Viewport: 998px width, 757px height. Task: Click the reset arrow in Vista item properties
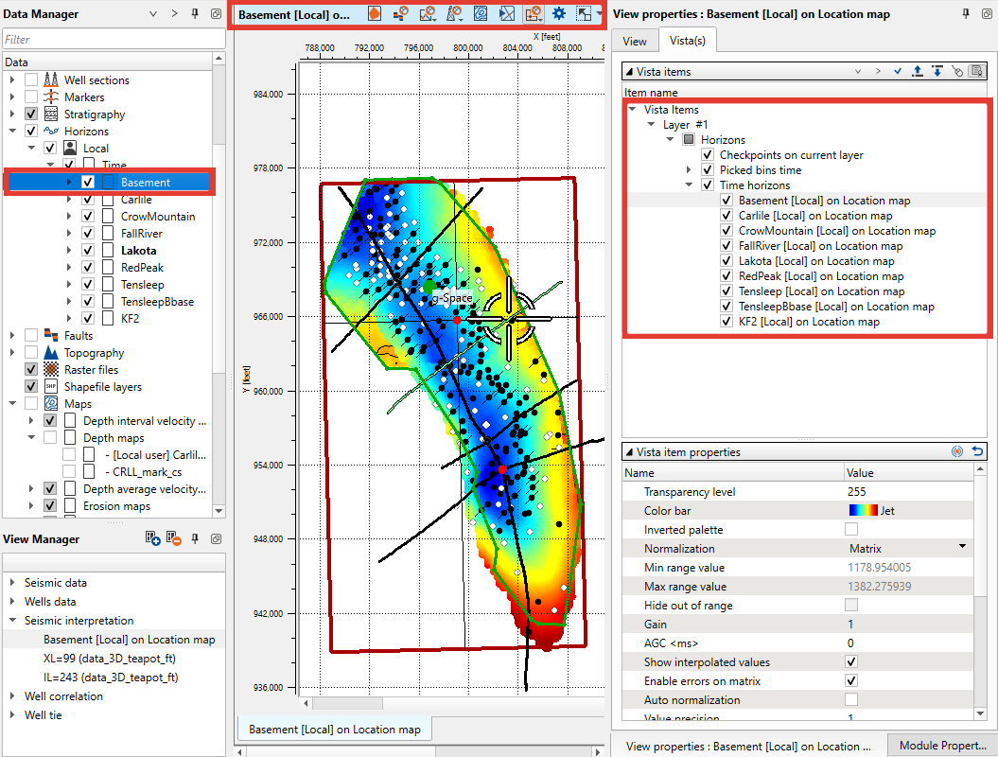[977, 452]
